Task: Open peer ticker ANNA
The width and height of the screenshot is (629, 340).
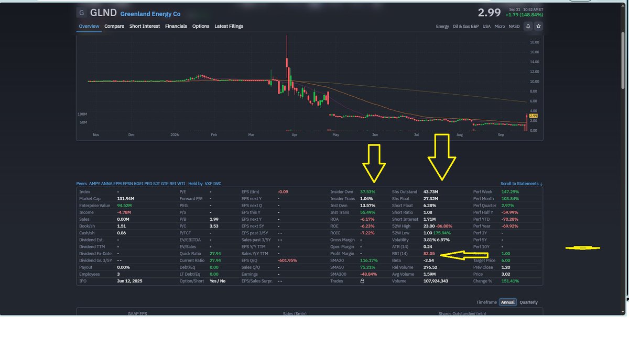Action: [x=106, y=184]
